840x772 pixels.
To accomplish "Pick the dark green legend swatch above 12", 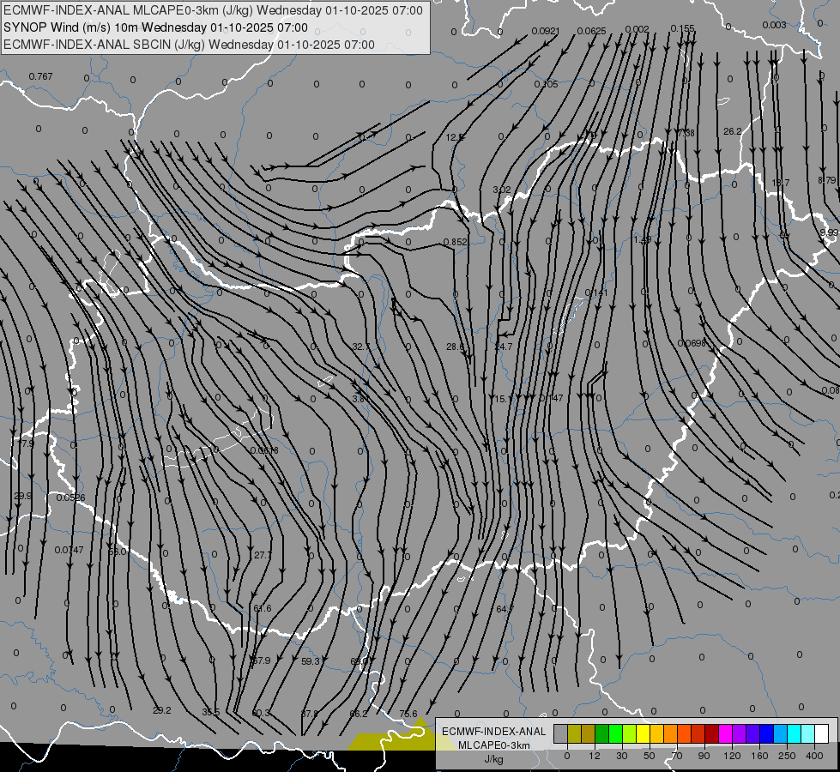I will [602, 733].
